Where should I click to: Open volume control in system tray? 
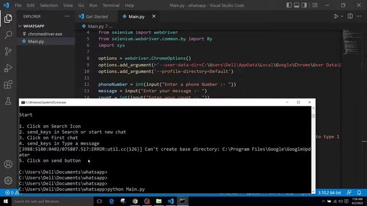[341, 201]
